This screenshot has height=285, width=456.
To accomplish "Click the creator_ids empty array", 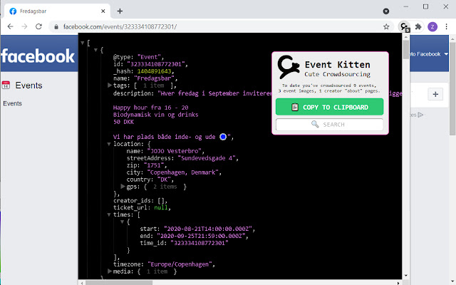I will (162, 201).
